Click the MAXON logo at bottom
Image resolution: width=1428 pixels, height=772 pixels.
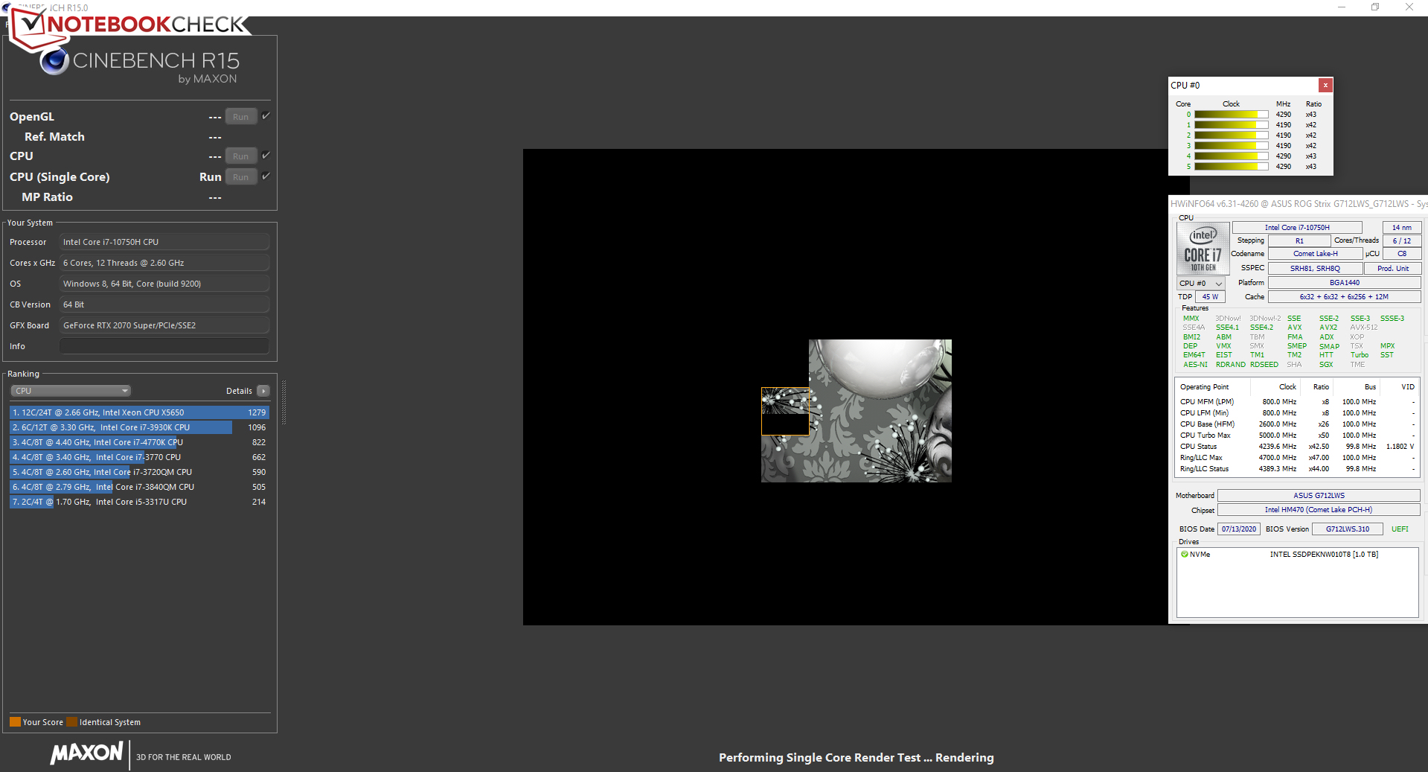point(87,753)
